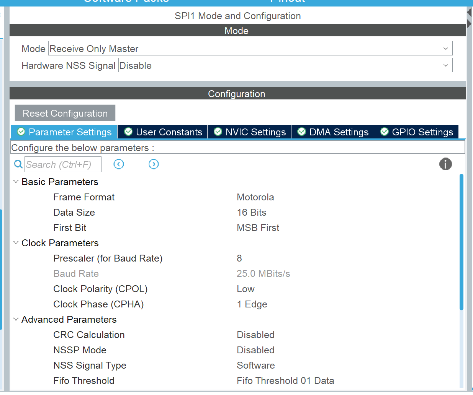
Task: Open the Mode dropdown showing Receive Only Master
Action: (250, 49)
